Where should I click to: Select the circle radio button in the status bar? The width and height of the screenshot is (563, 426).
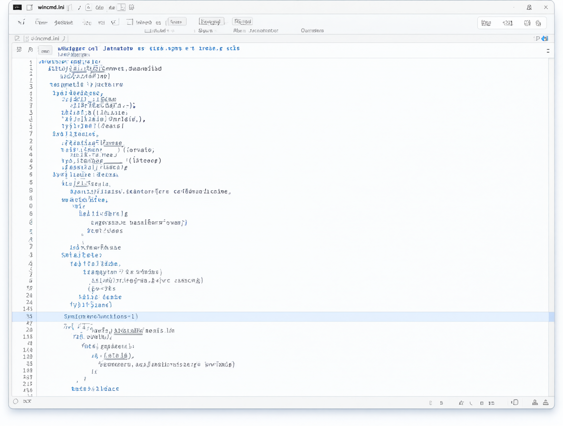16,402
